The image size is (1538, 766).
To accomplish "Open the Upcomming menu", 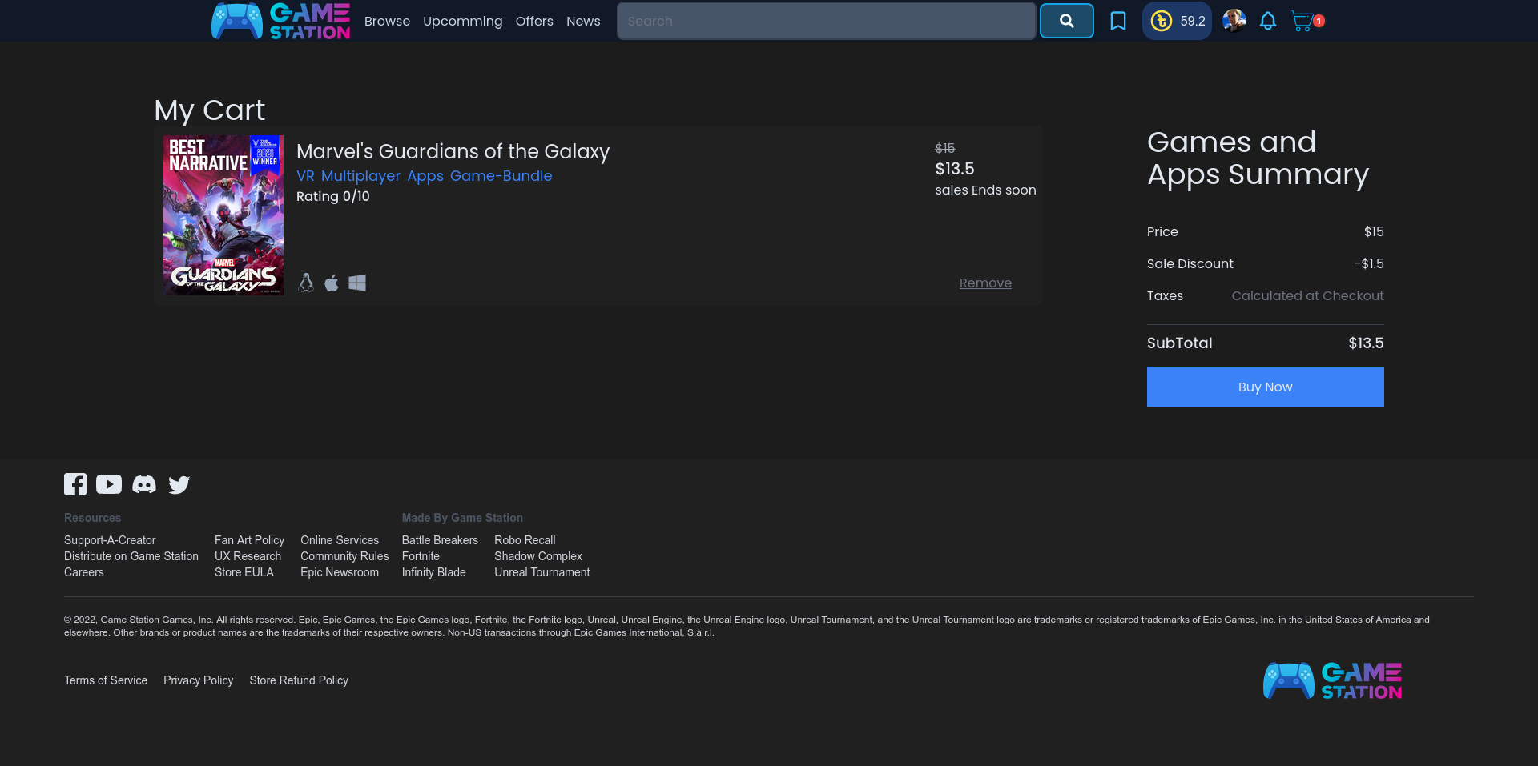I will coord(463,21).
